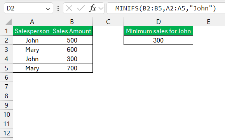Viewport: 225px width, 140px height.
Task: Select cell A3 containing Mary
Action: tap(32, 50)
